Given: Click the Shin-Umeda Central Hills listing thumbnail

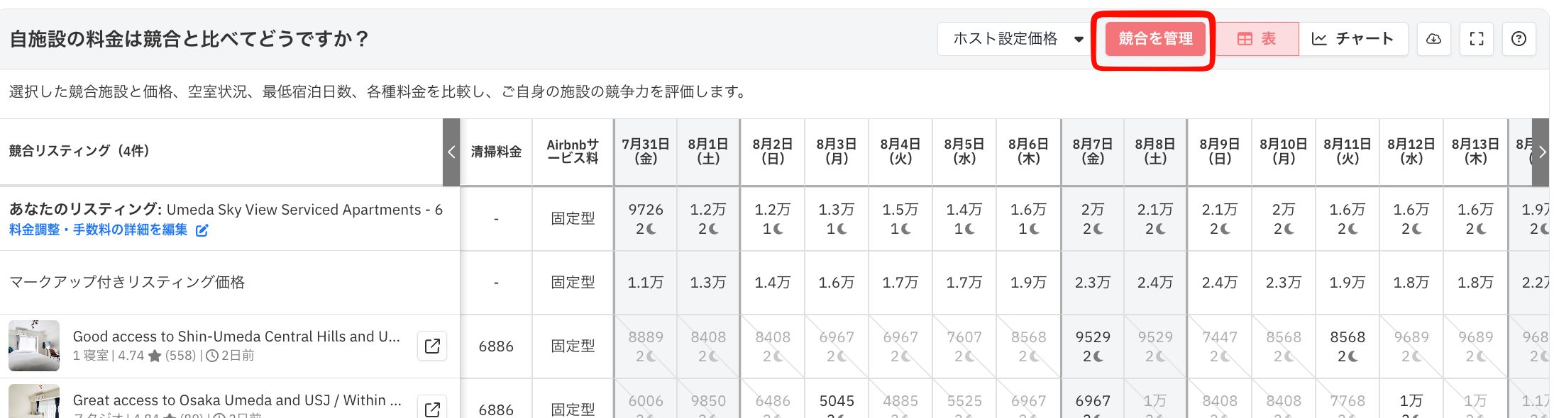Looking at the screenshot, I should (x=34, y=346).
